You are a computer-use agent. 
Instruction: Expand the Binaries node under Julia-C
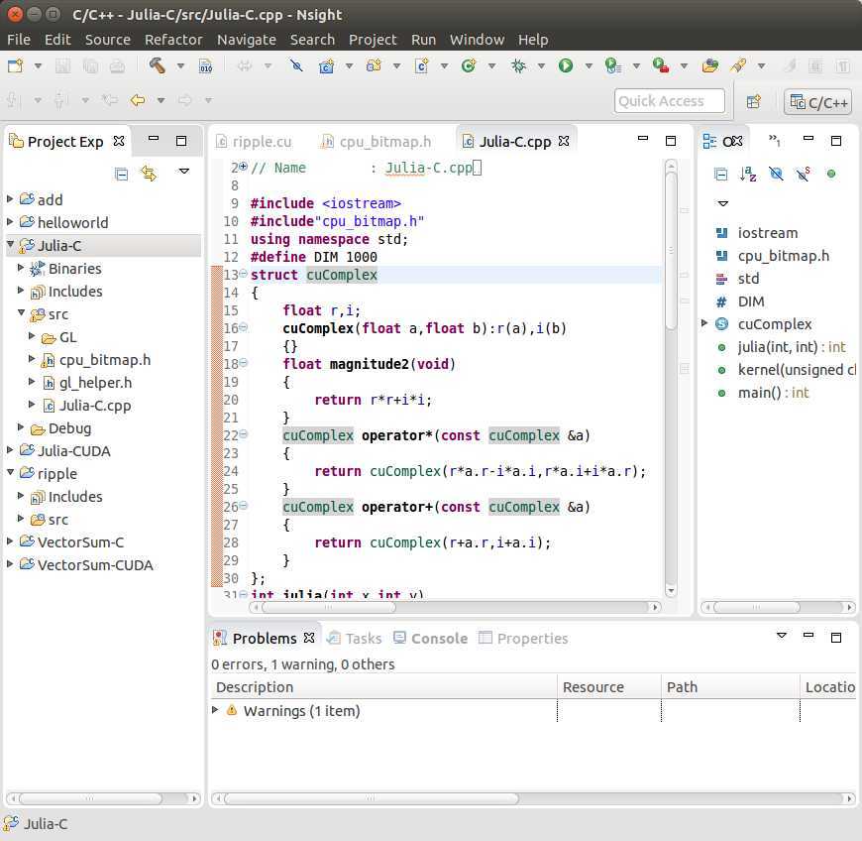[x=21, y=268]
